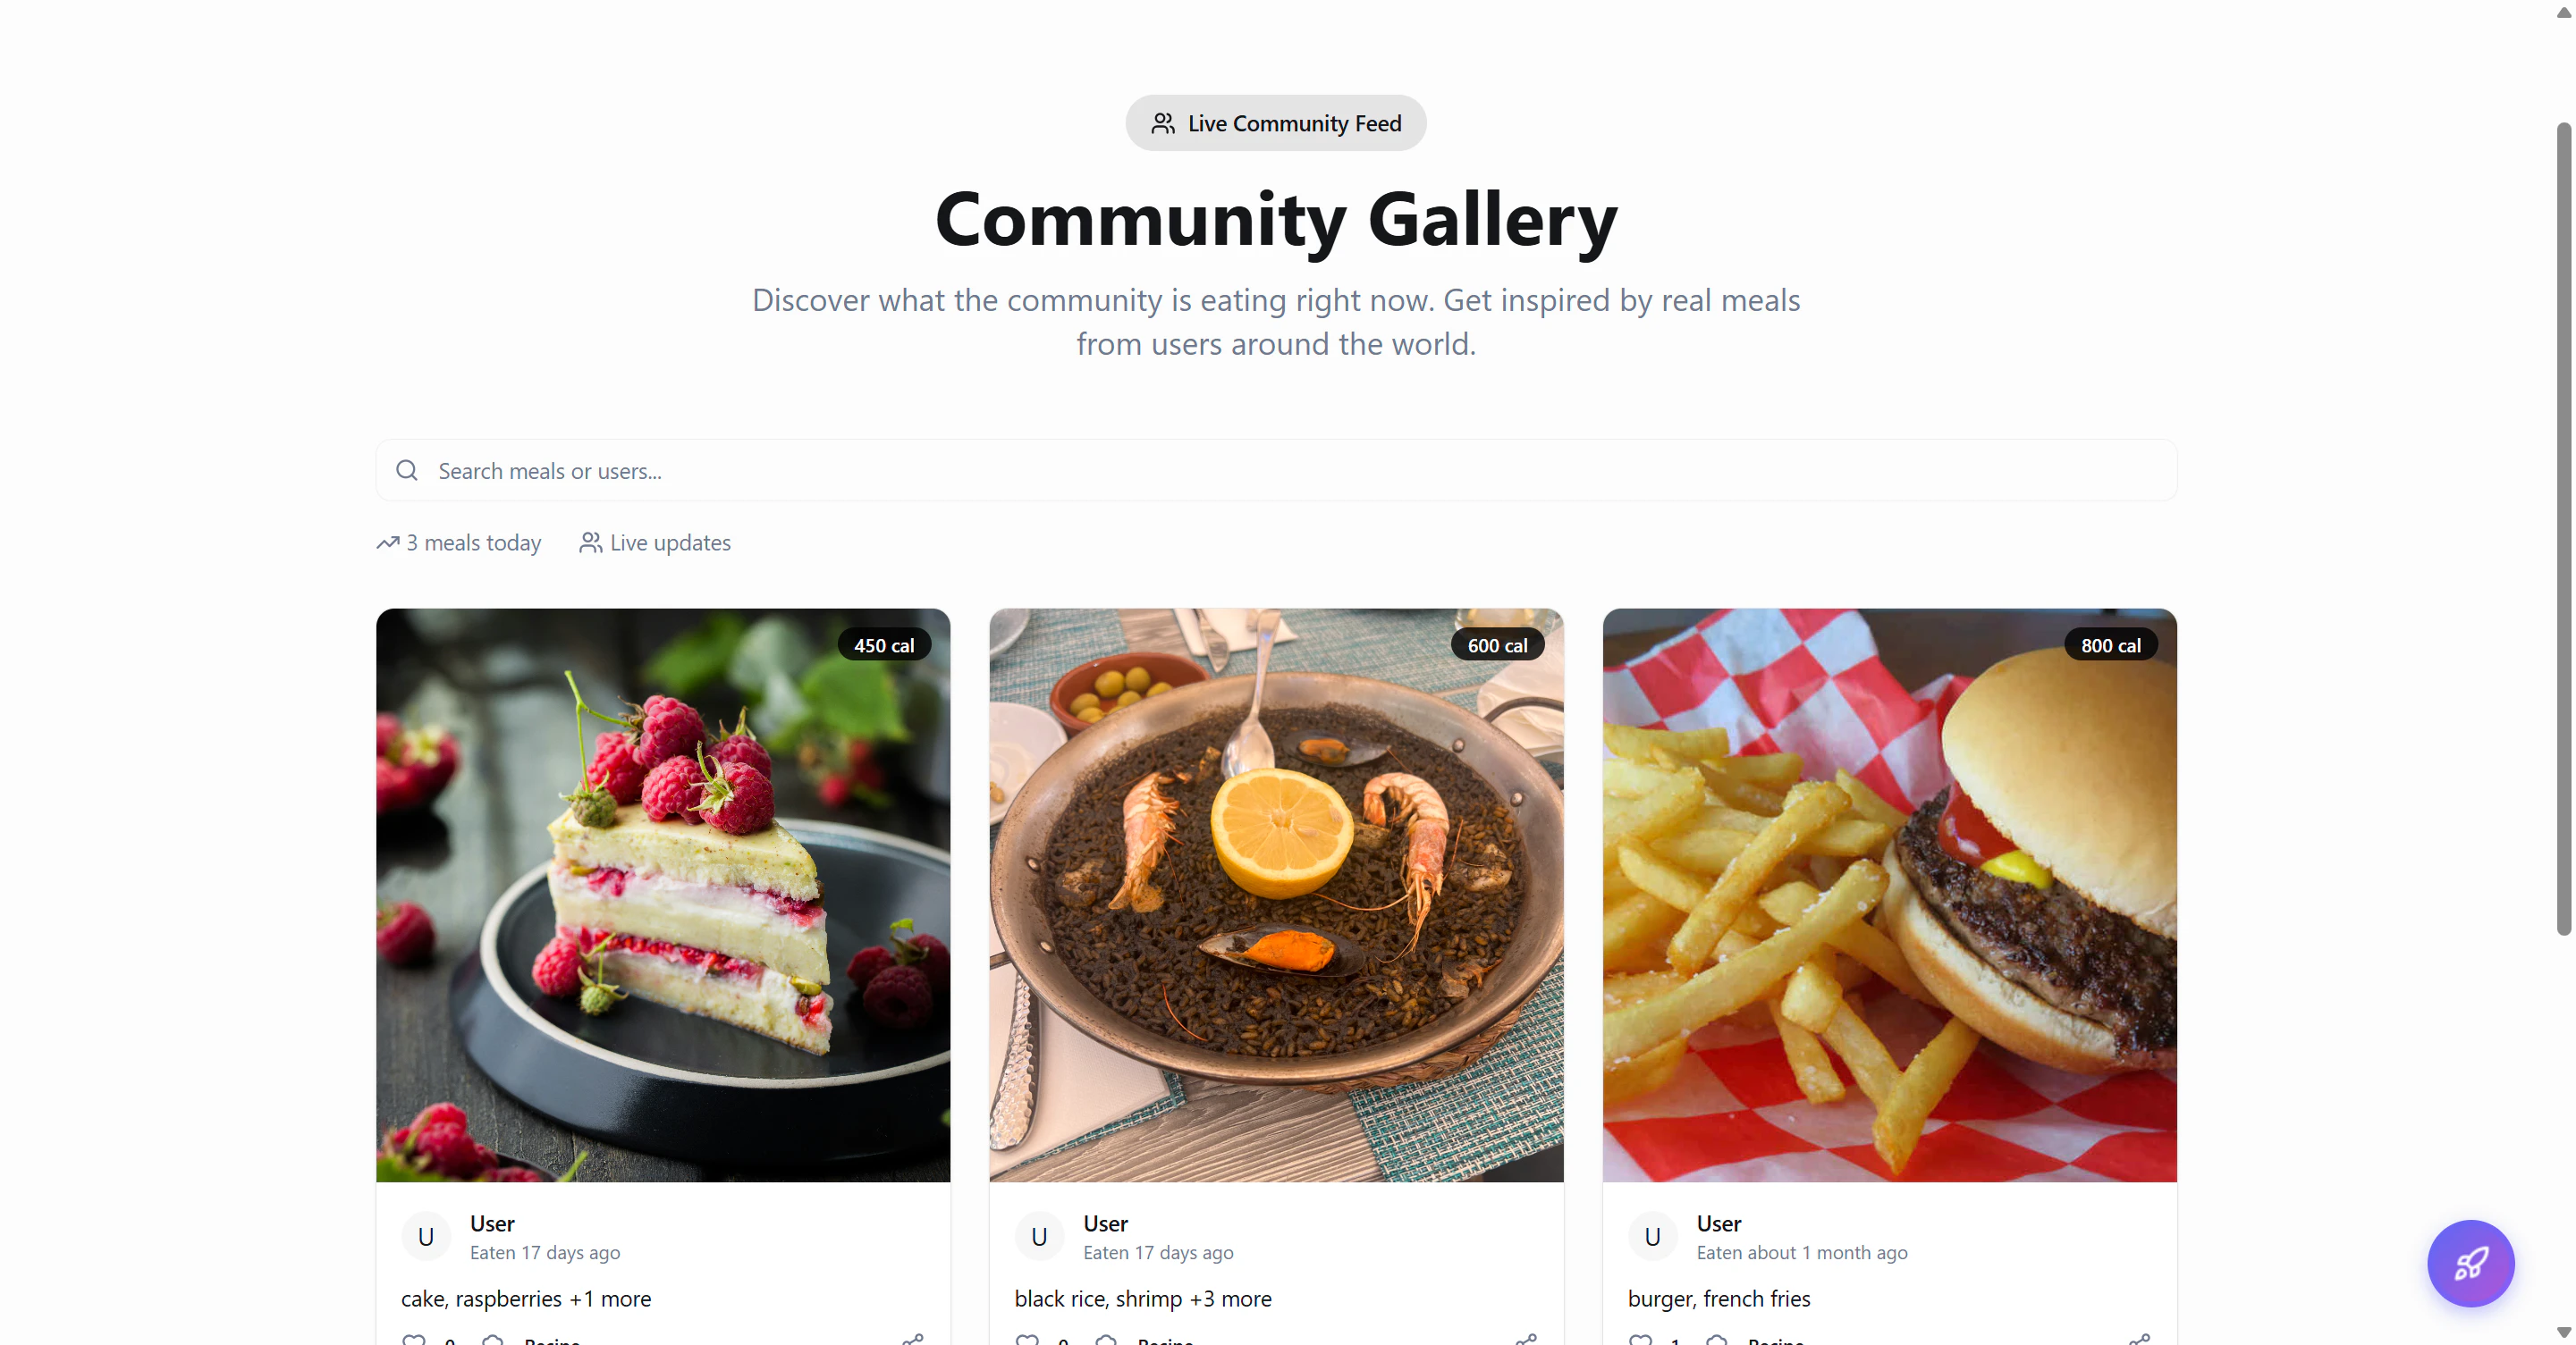Click the 800 cal badge

[x=2111, y=645]
